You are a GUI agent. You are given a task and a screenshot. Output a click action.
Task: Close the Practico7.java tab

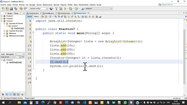pos(88,13)
